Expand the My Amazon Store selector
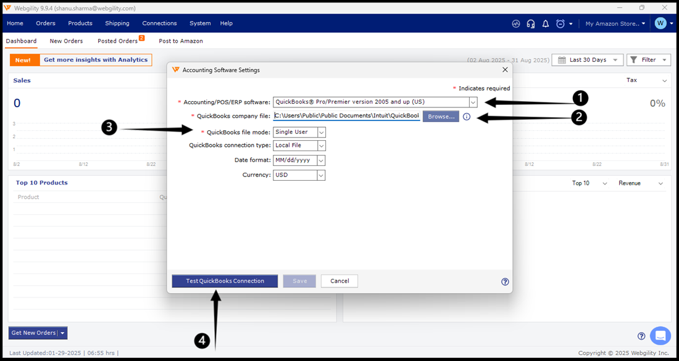Screen dimensions: 679x361 615,24
